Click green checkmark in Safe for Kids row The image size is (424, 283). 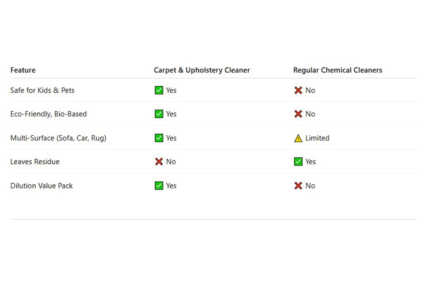[x=159, y=90]
